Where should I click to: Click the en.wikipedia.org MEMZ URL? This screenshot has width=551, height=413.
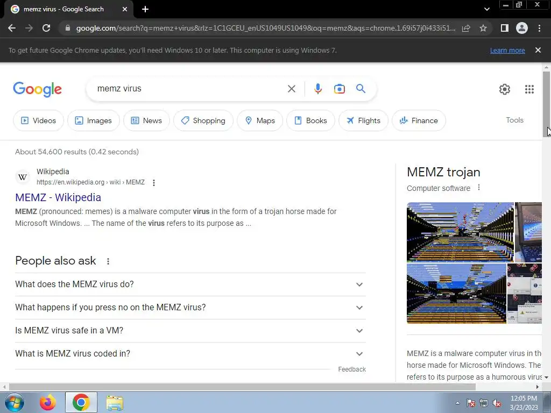90,182
